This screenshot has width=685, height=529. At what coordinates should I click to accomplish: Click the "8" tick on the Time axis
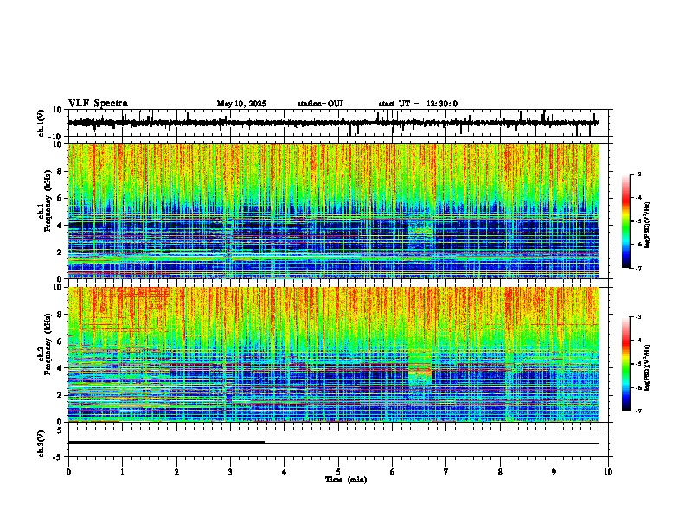pyautogui.click(x=500, y=472)
